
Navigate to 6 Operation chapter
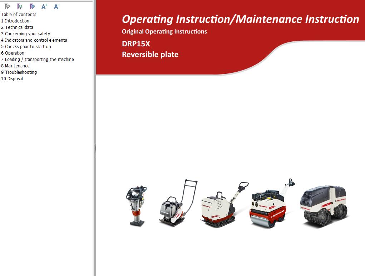click(13, 53)
